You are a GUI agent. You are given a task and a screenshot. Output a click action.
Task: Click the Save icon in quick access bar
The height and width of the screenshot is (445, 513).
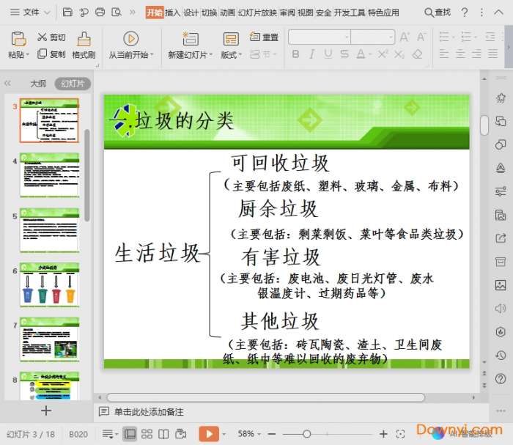click(67, 12)
